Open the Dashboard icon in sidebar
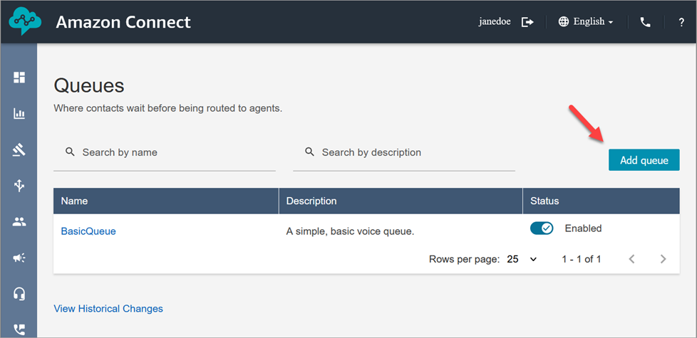The width and height of the screenshot is (697, 338). tap(19, 78)
